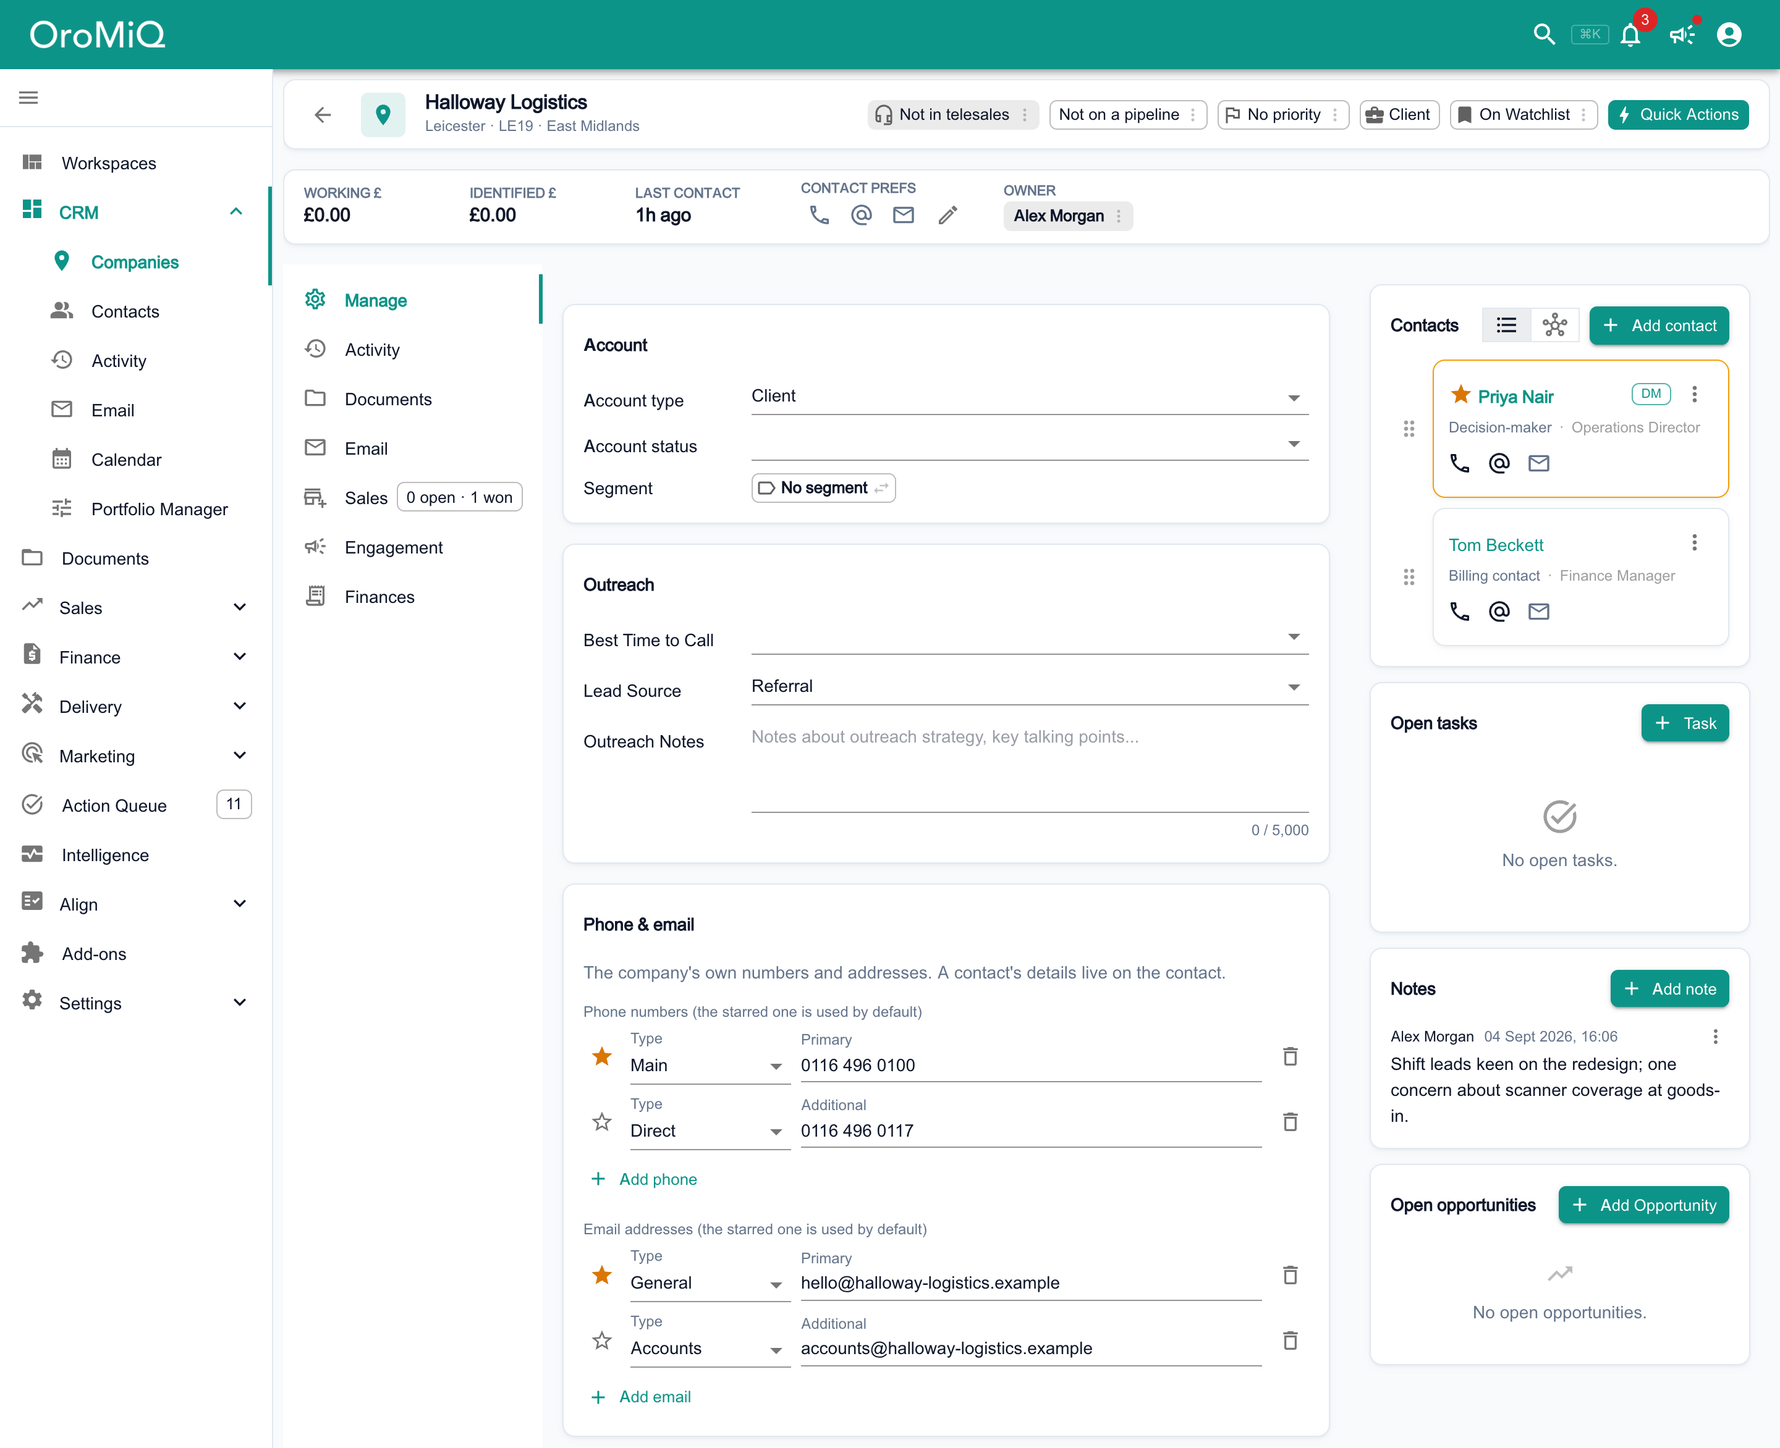Open the Account status dropdown
The height and width of the screenshot is (1448, 1780).
click(x=1030, y=444)
